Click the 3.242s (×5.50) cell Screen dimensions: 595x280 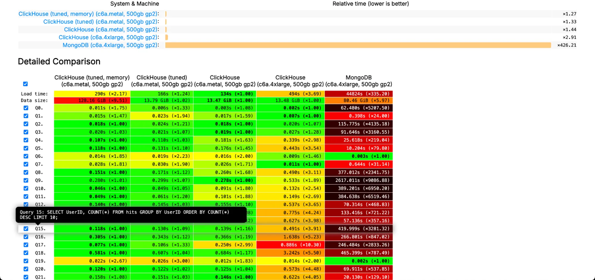click(x=291, y=253)
